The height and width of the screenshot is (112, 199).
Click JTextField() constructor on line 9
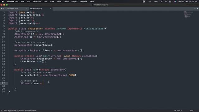[53, 34]
